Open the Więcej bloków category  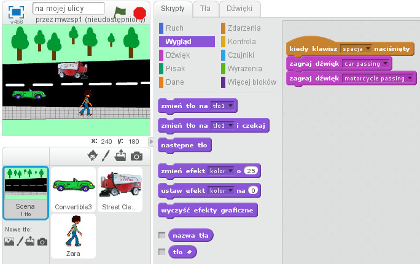(x=249, y=82)
